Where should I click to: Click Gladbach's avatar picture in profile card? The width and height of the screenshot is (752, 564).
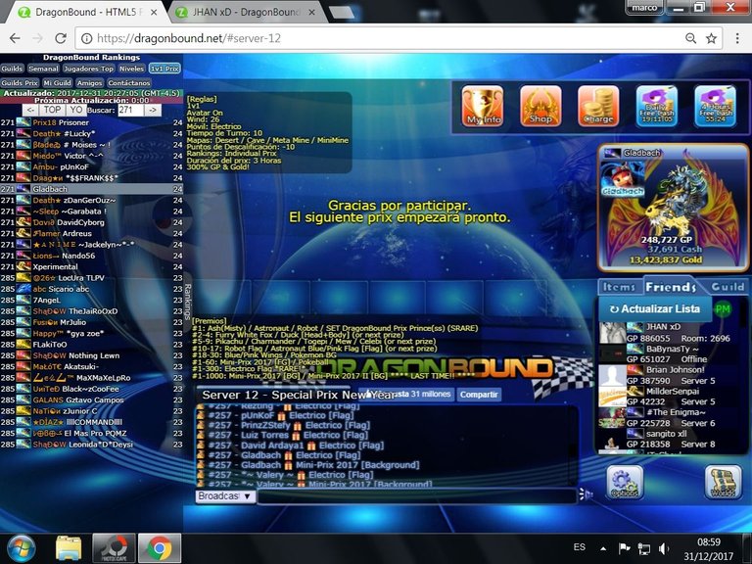[x=623, y=178]
